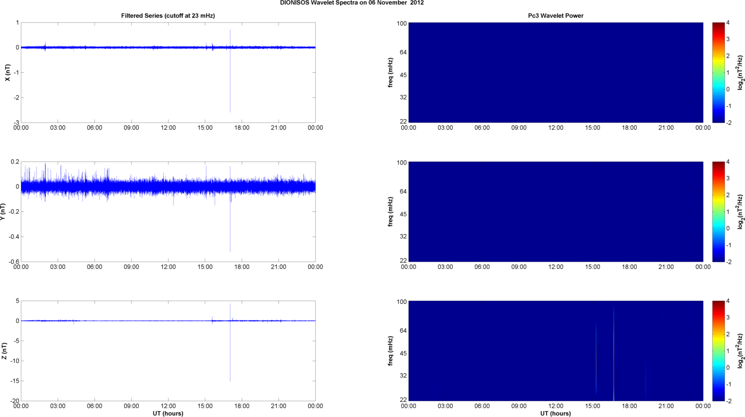Click '03:00' tick under Y series plot

coord(58,267)
